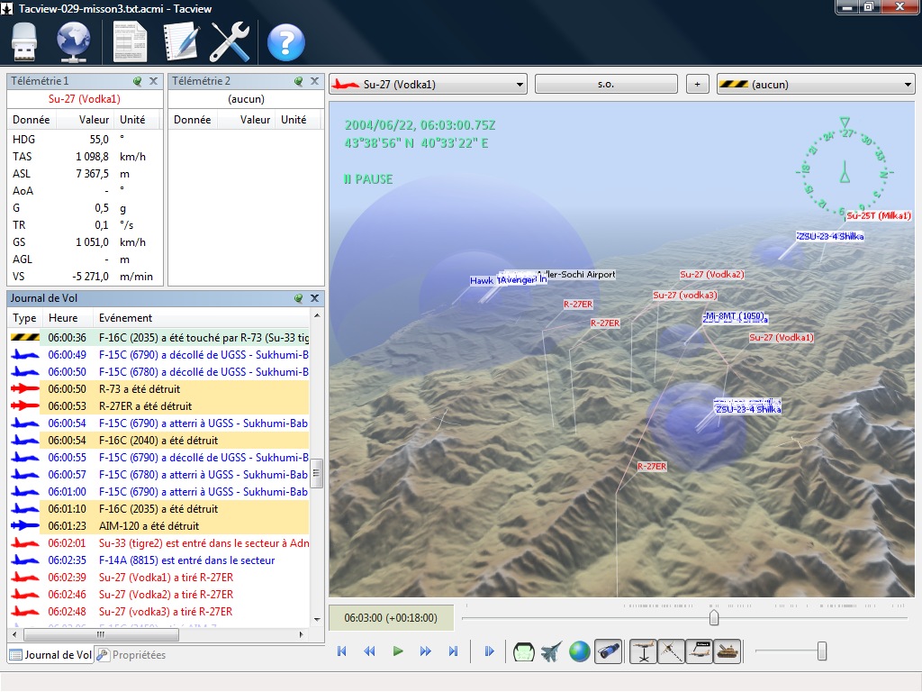The height and width of the screenshot is (692, 922).
Task: Jump to the start of the recording
Action: click(341, 651)
